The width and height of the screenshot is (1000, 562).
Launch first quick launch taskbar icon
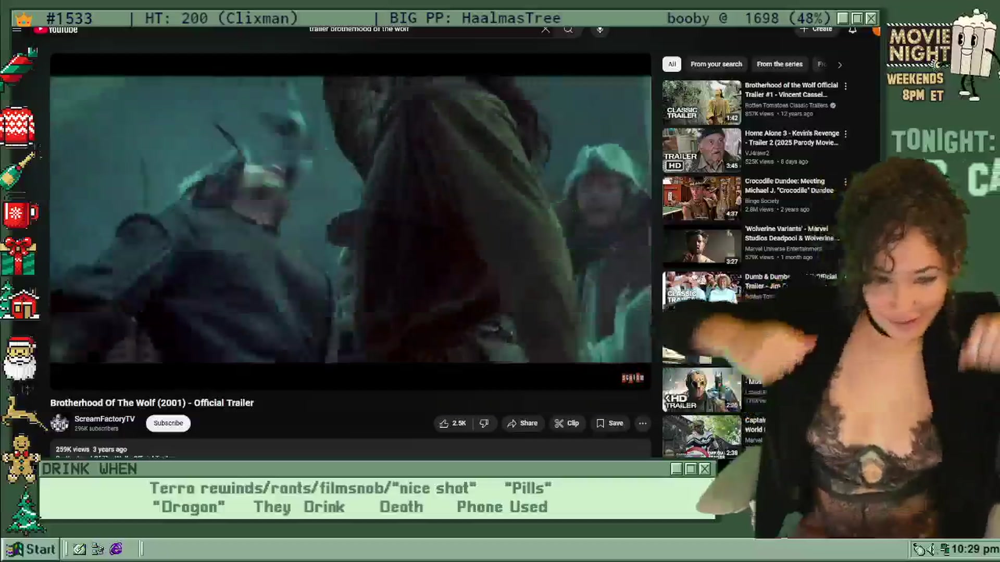[x=79, y=549]
